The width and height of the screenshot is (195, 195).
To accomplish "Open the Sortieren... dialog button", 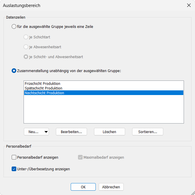I will coord(148,132).
